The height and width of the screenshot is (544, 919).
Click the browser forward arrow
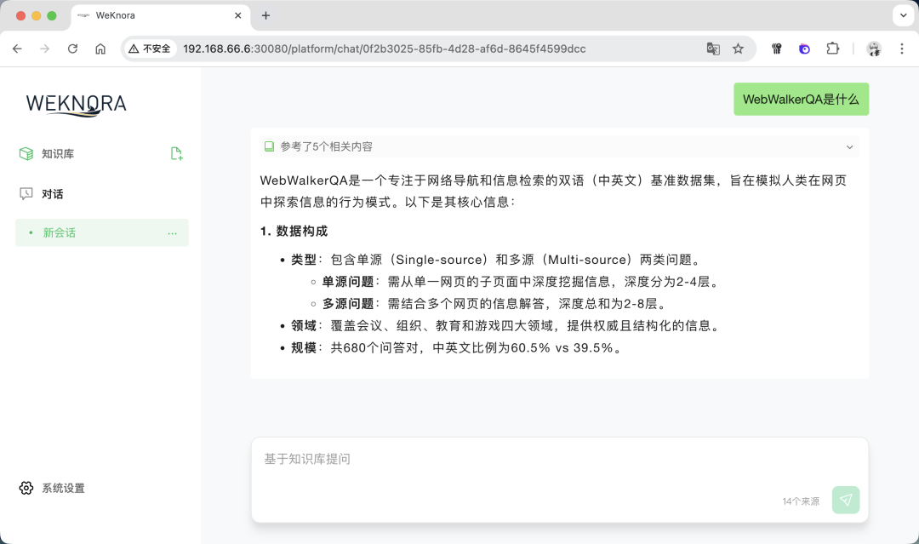[44, 49]
